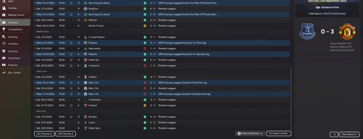Click the Manchester United club crest
Image resolution: width=363 pixels, height=139 pixels.
click(347, 31)
